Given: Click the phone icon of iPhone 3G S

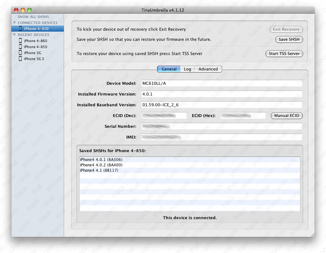Looking at the screenshot, I should coord(20,59).
